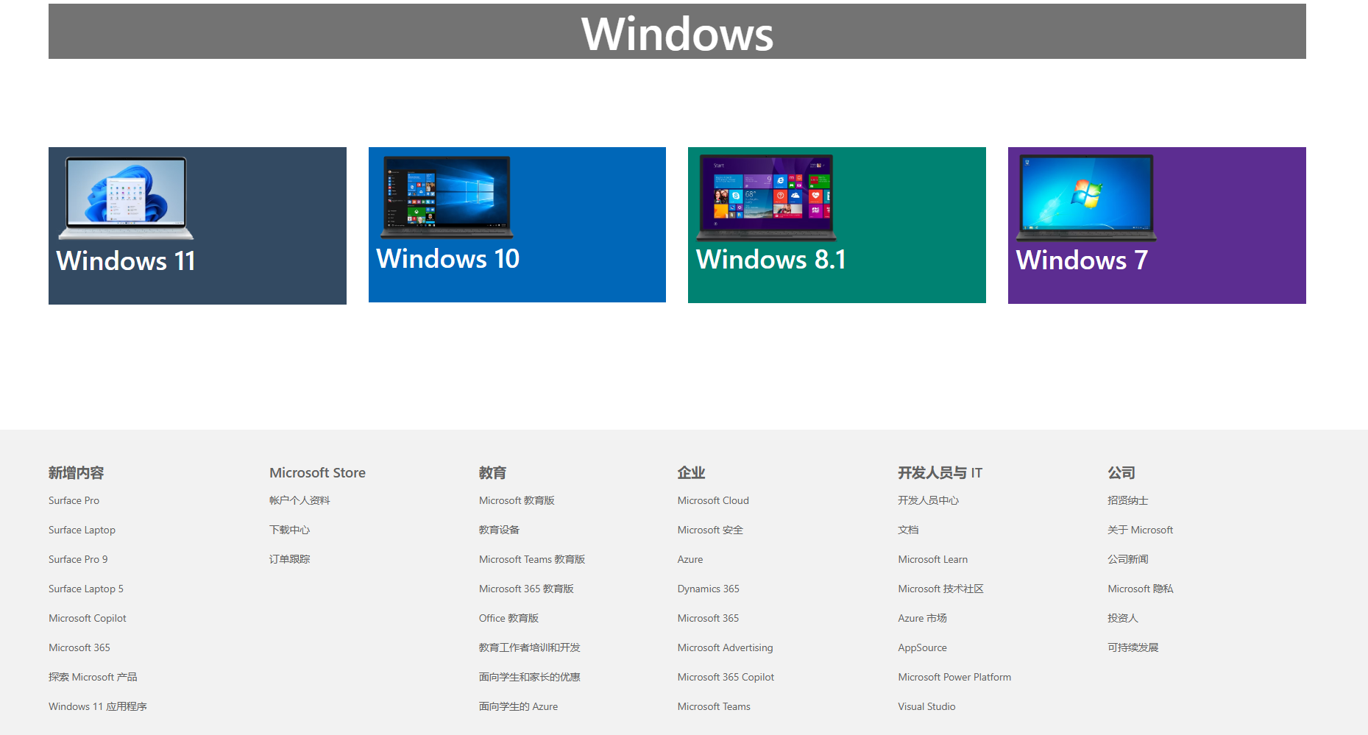
Task: Open the Surface Pro footer link
Action: pyautogui.click(x=74, y=500)
